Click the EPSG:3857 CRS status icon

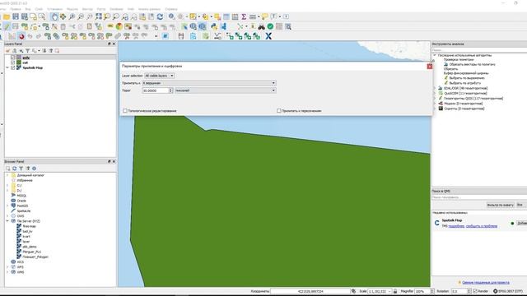pos(508,291)
